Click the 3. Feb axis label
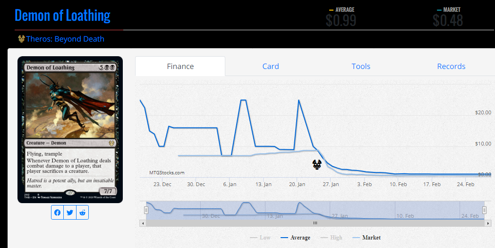Screen dimensions: 495x248 [x=365, y=184]
